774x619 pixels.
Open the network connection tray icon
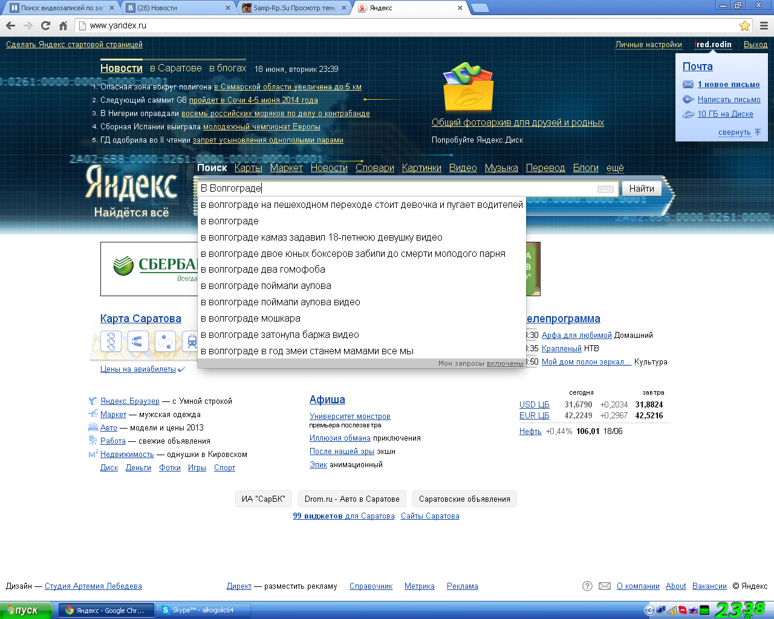coord(661,611)
